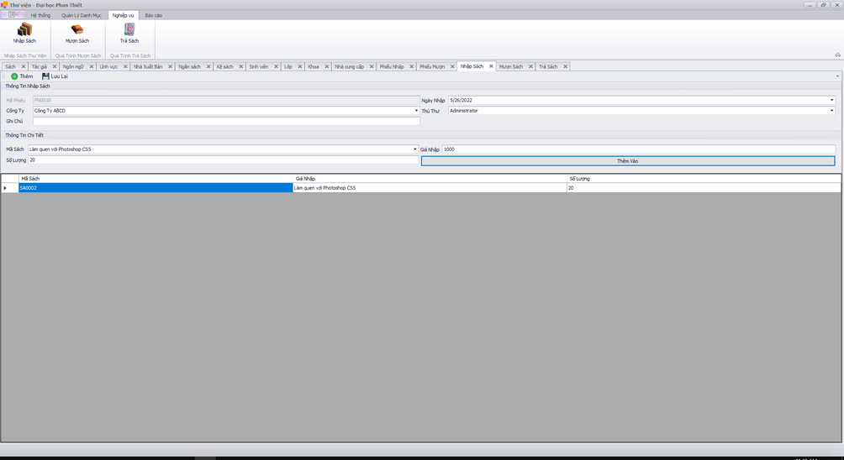Image resolution: width=844 pixels, height=460 pixels.
Task: Click the row selector arrow for SA0002
Action: (10, 188)
